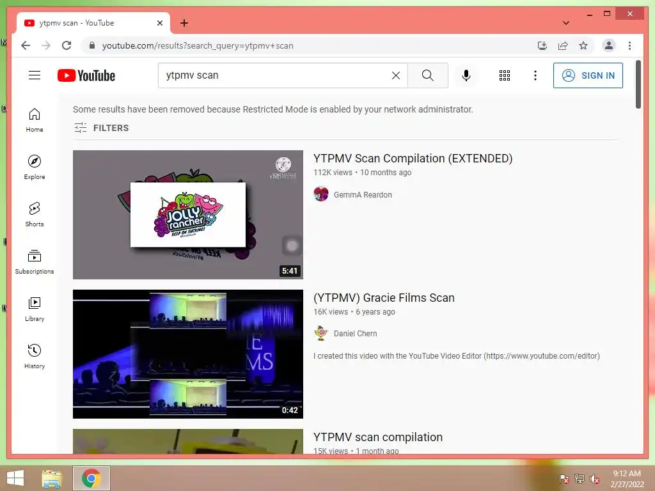Open File Explorer from the taskbar
Image resolution: width=655 pixels, height=491 pixels.
pyautogui.click(x=52, y=478)
